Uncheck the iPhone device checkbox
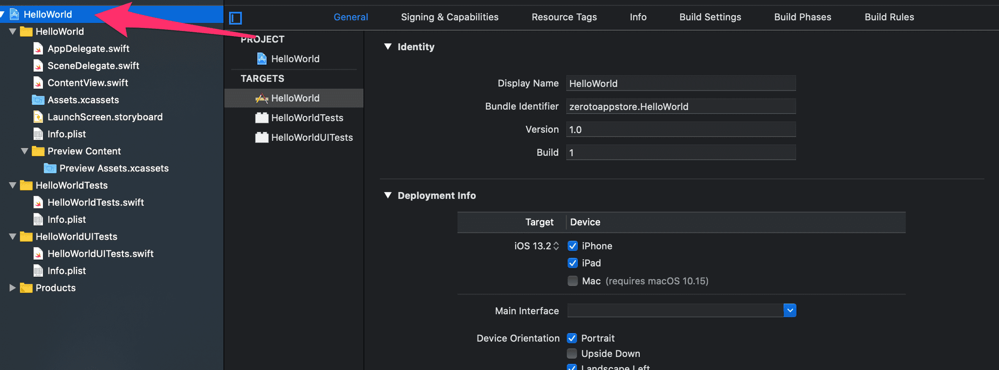 [x=573, y=246]
